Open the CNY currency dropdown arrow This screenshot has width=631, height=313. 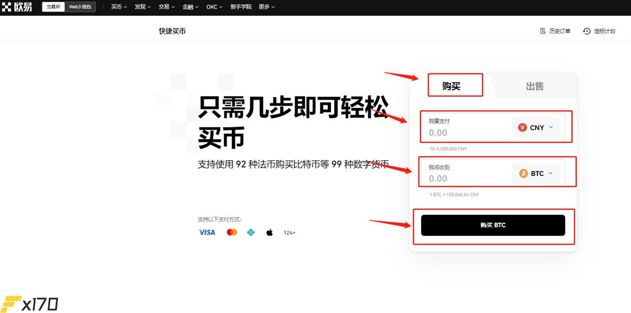coord(551,128)
